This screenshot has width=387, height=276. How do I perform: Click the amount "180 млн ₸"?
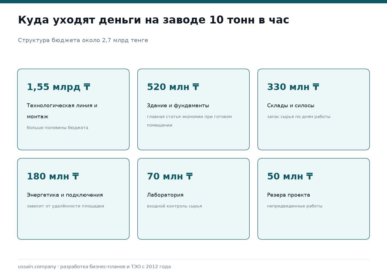pyautogui.click(x=53, y=176)
